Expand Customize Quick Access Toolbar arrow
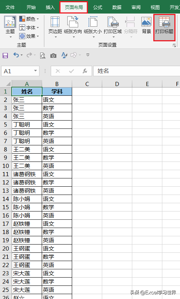Viewport: 180px width, 299px height. tap(88, 55)
